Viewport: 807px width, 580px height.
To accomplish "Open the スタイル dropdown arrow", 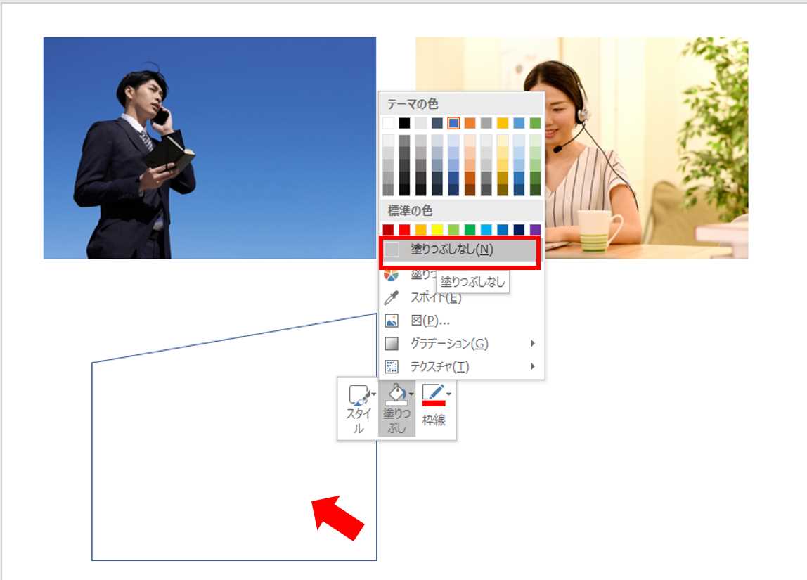I will 375,395.
